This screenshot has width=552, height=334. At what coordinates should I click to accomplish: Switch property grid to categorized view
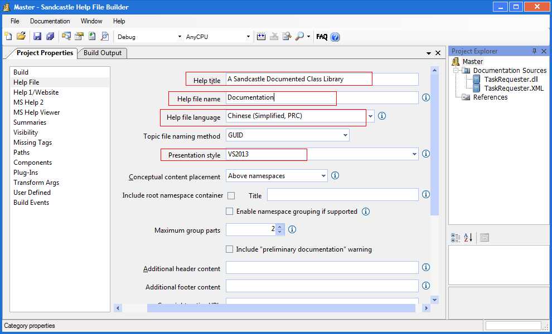click(456, 238)
